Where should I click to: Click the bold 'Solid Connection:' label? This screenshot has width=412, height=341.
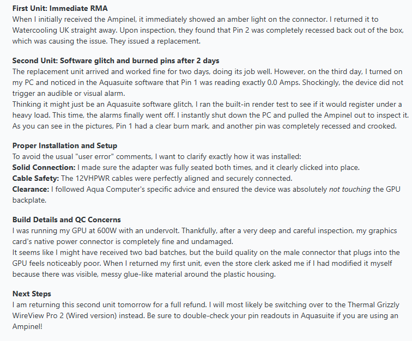44,168
